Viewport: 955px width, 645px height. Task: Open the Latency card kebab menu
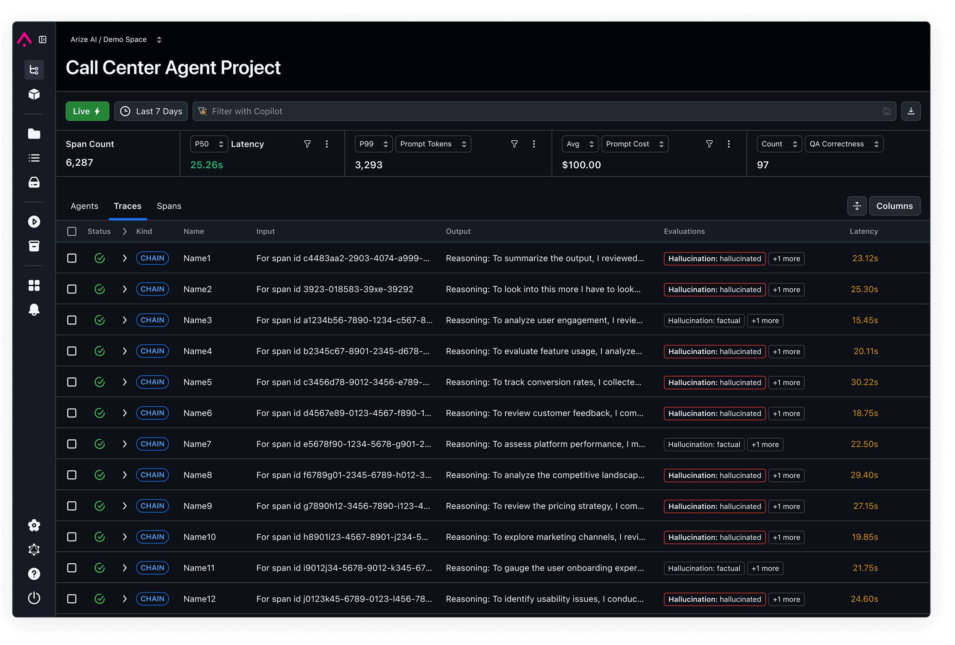click(327, 144)
